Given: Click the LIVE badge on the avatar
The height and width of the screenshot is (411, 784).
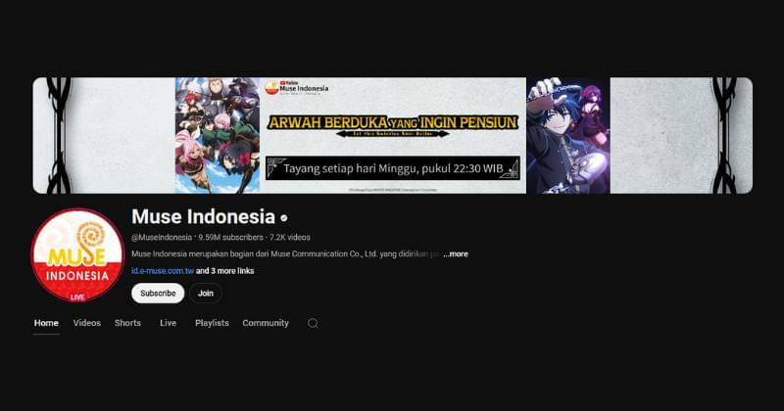Looking at the screenshot, I should [77, 297].
